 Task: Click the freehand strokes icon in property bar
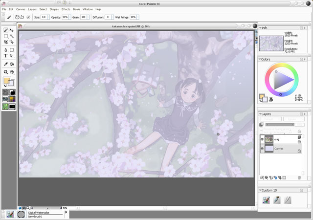(x=17, y=18)
